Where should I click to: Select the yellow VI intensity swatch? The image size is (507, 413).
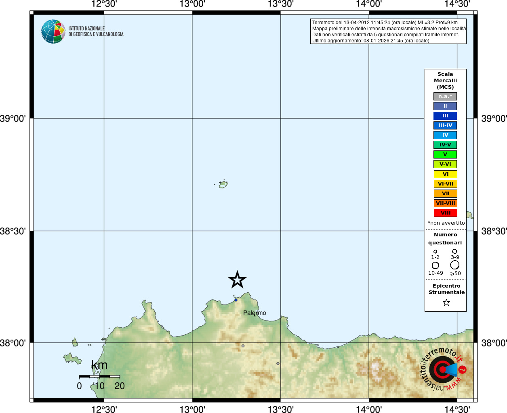pos(446,174)
